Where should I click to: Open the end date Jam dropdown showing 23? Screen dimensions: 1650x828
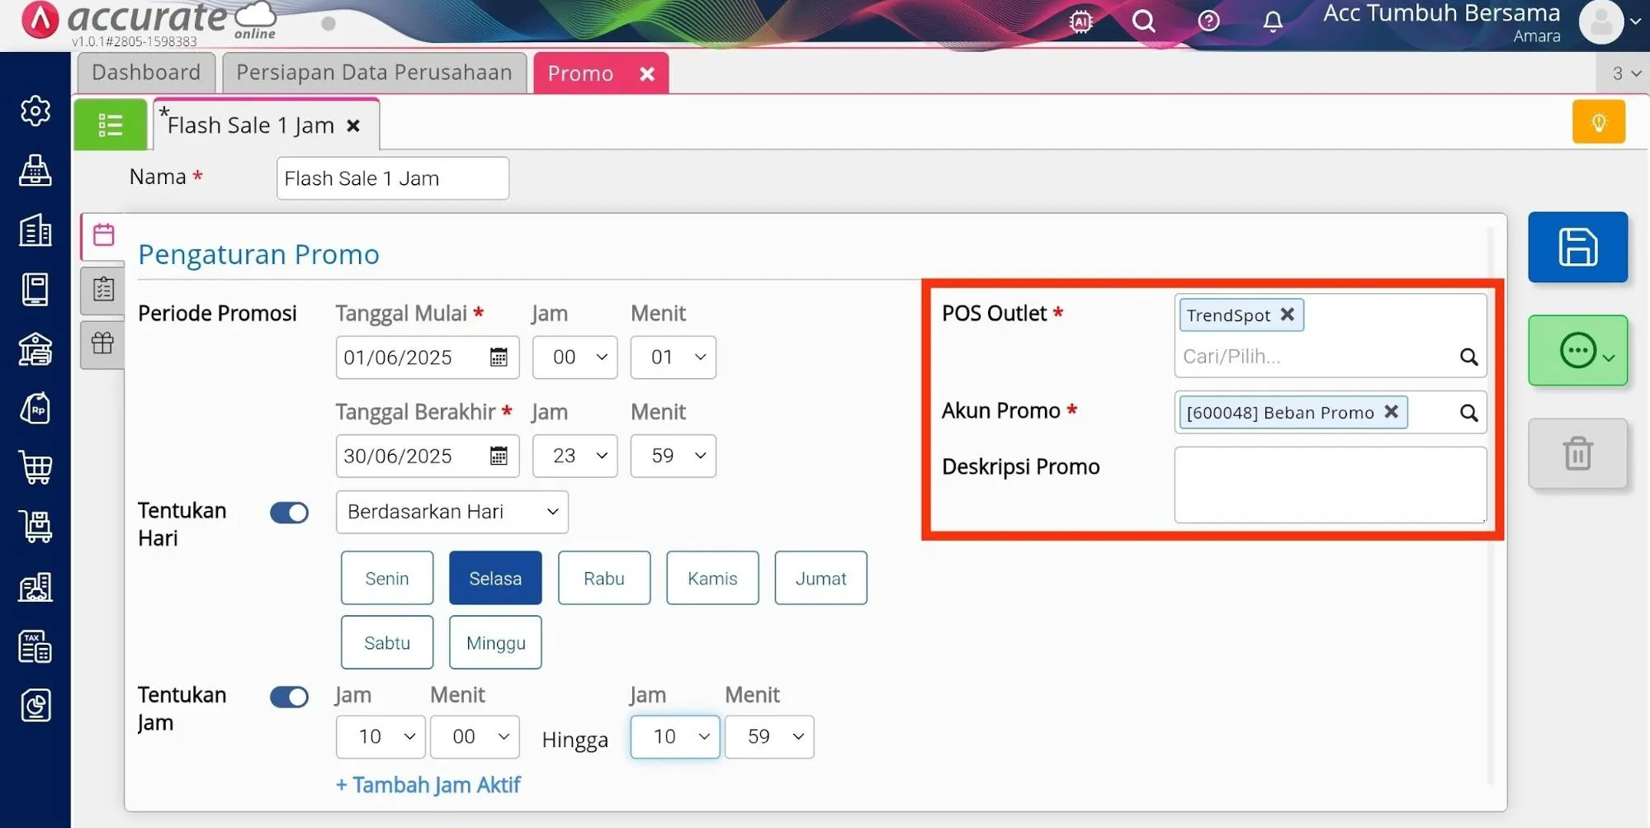pyautogui.click(x=574, y=456)
